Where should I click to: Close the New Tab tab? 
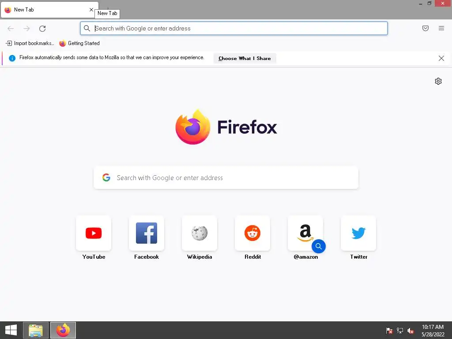point(91,10)
